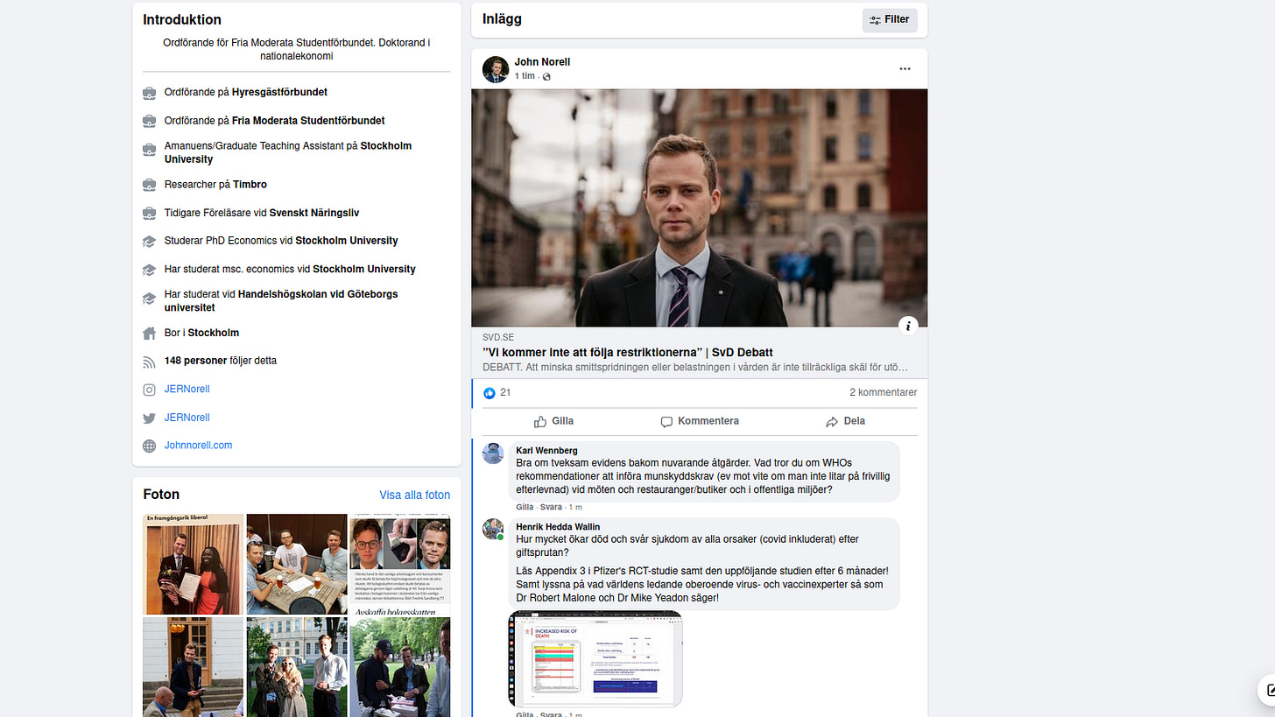
Task: Open John Norell author name link
Action: pos(542,62)
